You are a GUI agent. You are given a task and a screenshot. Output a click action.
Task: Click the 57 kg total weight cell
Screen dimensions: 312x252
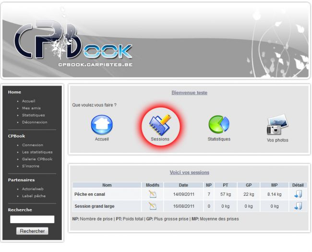tap(226, 194)
